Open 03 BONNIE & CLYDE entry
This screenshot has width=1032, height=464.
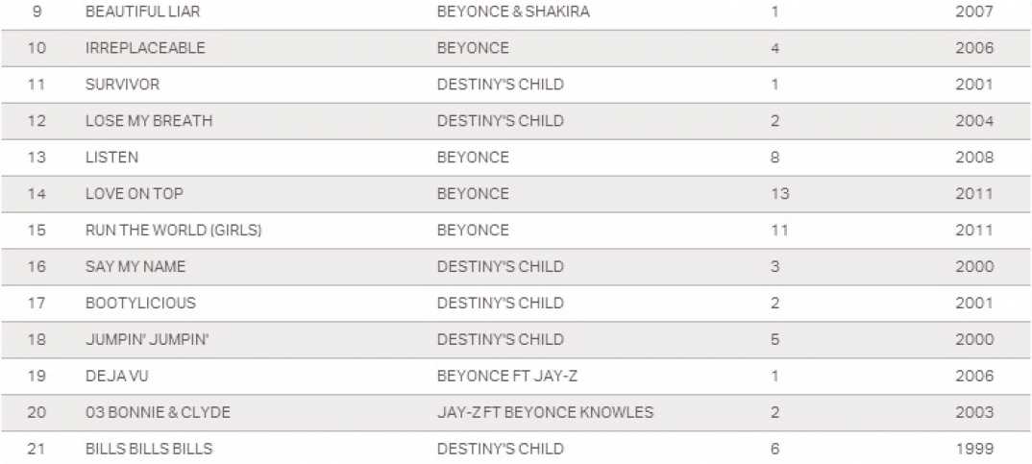click(158, 412)
